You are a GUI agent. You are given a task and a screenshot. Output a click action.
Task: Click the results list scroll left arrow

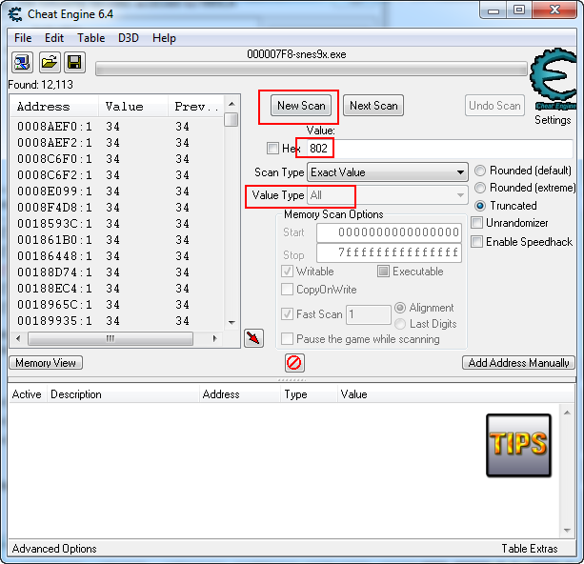point(18,338)
